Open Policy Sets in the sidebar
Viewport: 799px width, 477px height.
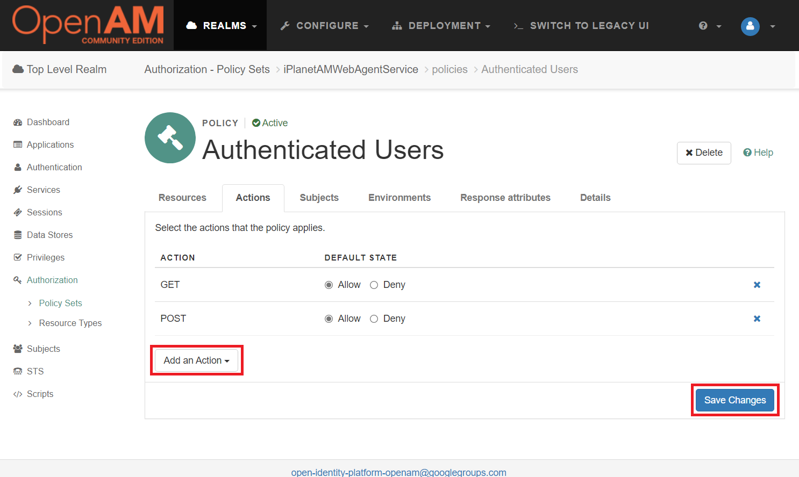pyautogui.click(x=61, y=303)
